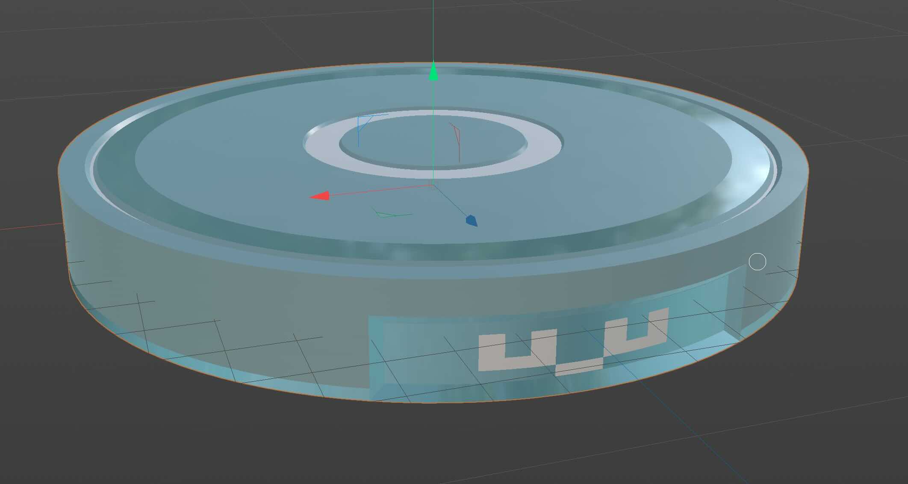Click the green plane-constraint corner handle
The height and width of the screenshot is (484, 908).
pyautogui.click(x=392, y=212)
